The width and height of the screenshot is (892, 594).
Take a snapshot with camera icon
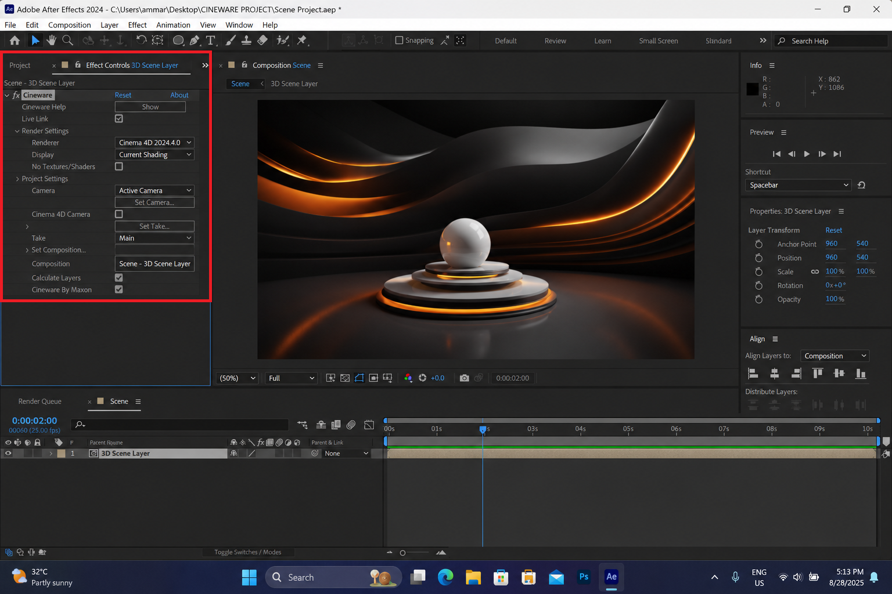point(464,378)
